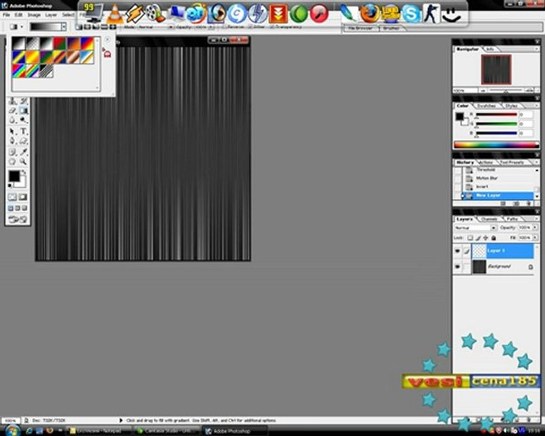Viewport: 545px width, 436px height.
Task: Choose Diamond Gradient style icon
Action: 113,27
